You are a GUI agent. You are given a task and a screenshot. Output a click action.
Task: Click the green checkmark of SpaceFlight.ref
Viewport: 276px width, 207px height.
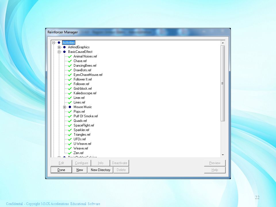pyautogui.click(x=70, y=125)
